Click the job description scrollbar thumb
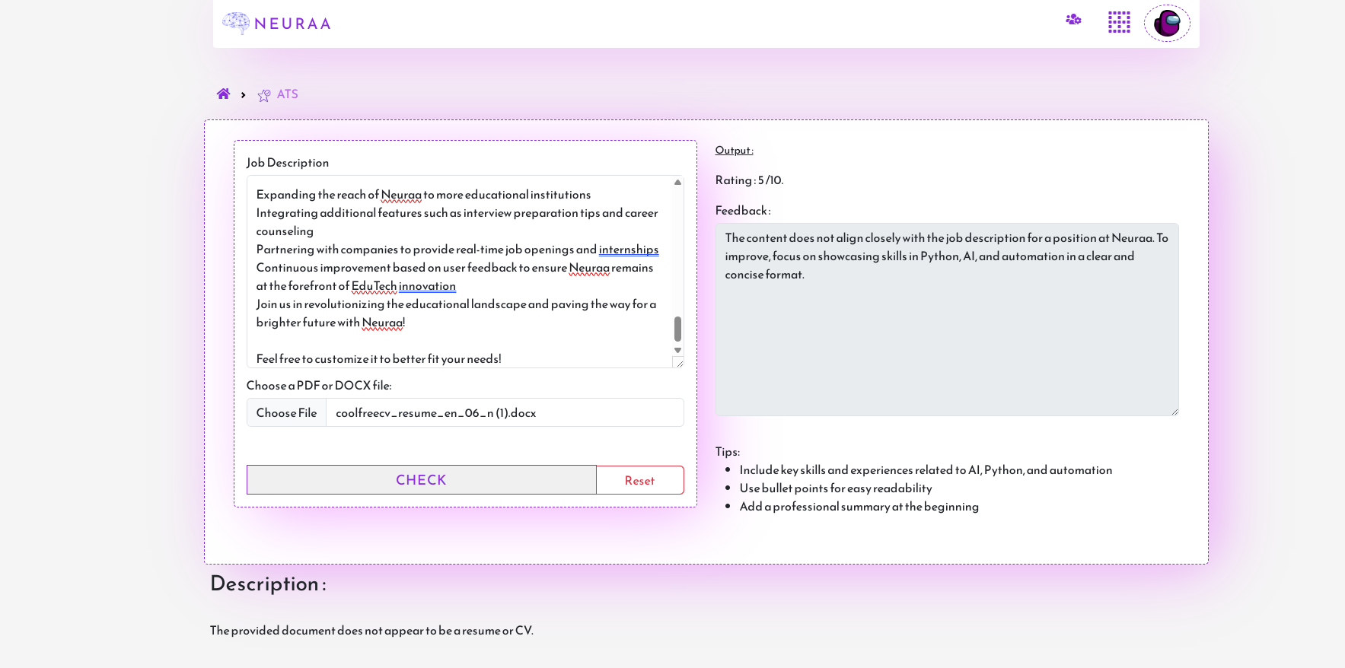The image size is (1345, 668). [x=677, y=329]
